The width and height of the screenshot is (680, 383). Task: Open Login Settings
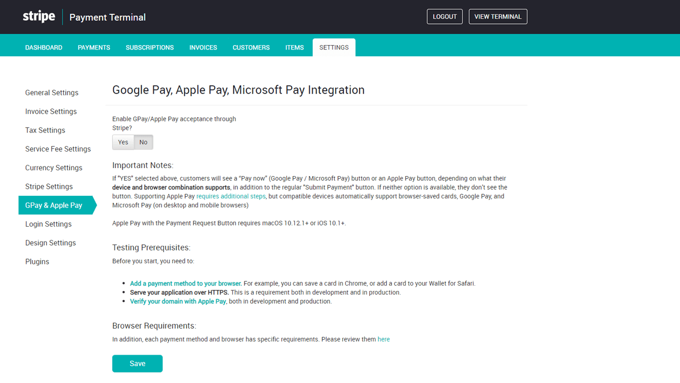click(x=48, y=224)
